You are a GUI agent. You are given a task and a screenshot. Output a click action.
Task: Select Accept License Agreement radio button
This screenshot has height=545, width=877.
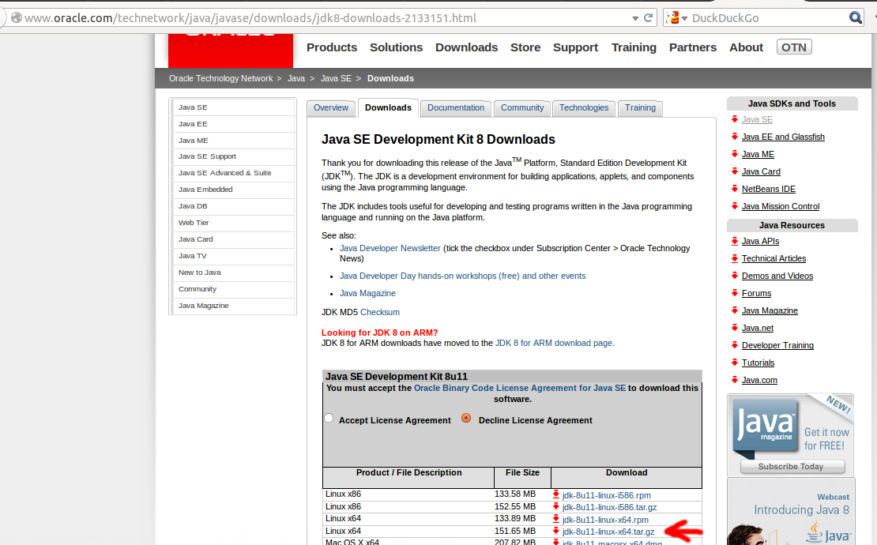(x=329, y=418)
